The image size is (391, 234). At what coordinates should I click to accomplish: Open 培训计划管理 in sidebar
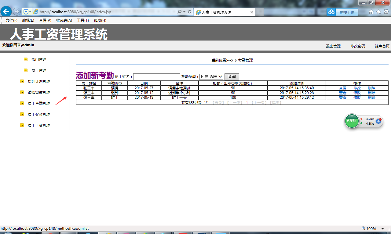pyautogui.click(x=39, y=81)
